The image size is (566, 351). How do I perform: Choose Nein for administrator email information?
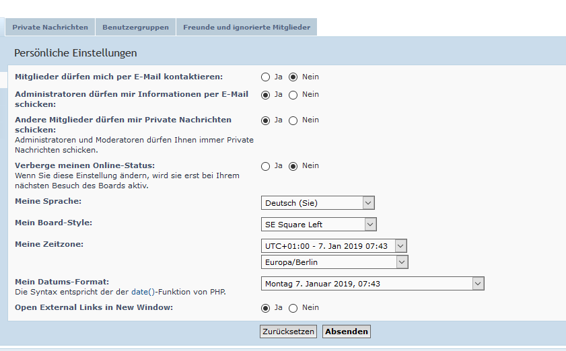click(293, 95)
